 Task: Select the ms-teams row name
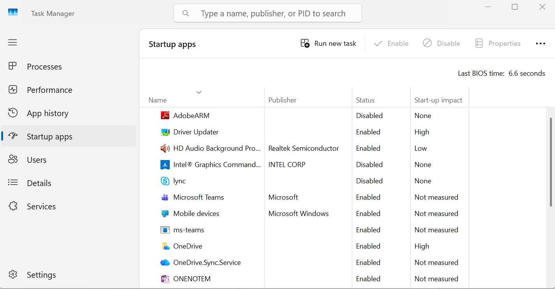tap(189, 230)
